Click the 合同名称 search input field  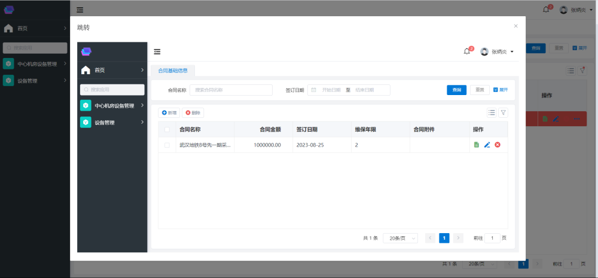230,90
